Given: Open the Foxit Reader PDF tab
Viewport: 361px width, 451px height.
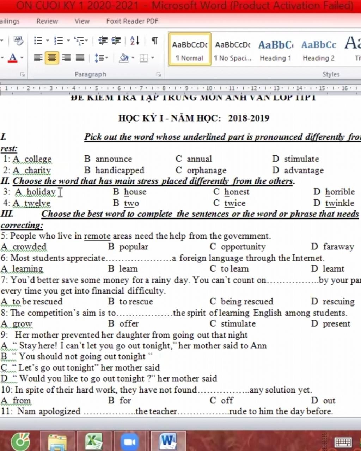Looking at the screenshot, I should [x=132, y=21].
